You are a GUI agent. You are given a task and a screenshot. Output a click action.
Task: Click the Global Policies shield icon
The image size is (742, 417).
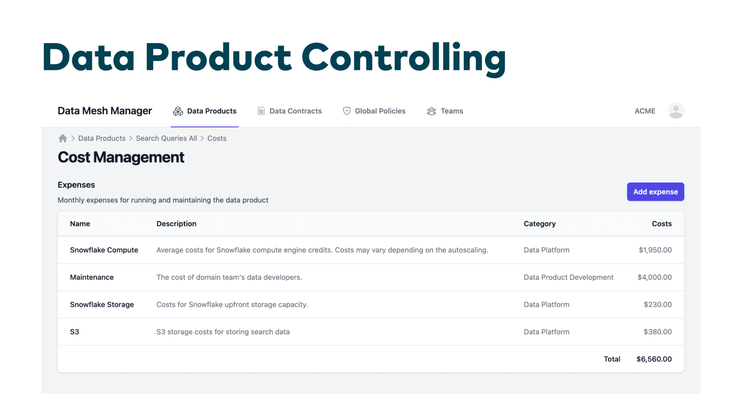tap(346, 111)
